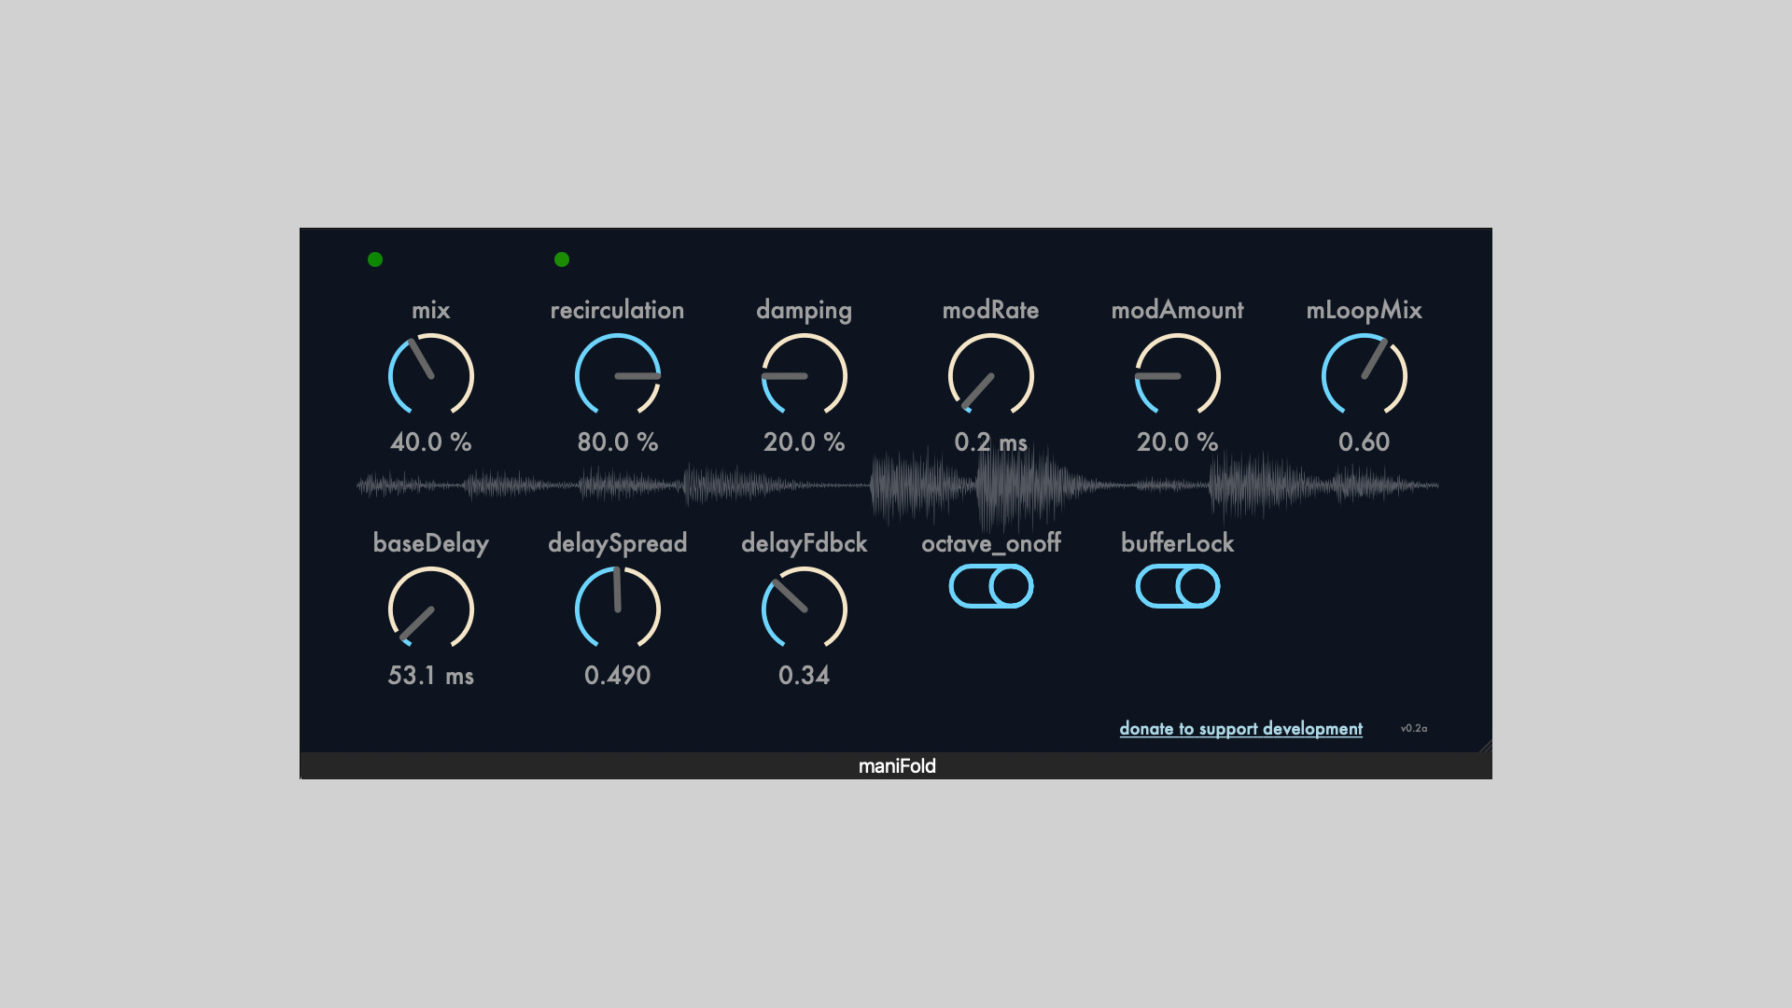Image resolution: width=1792 pixels, height=1008 pixels.
Task: Click the 53.1 ms baseDelay value
Action: (x=431, y=676)
